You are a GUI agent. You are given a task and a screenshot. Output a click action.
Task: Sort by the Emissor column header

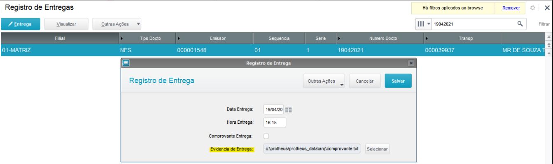tap(214, 38)
